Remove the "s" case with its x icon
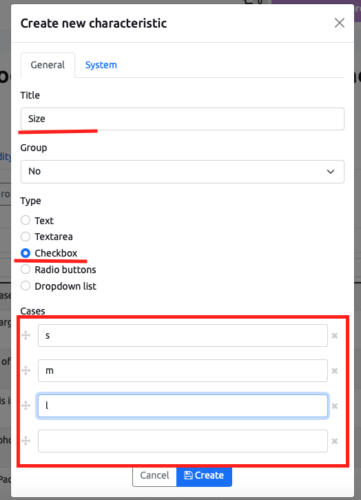Screen dimensions: 361x500 [335, 336]
